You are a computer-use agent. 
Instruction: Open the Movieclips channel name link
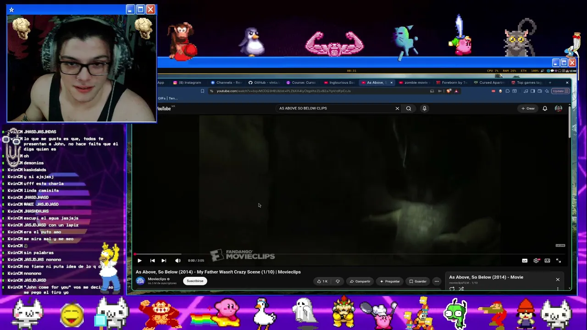pyautogui.click(x=157, y=279)
